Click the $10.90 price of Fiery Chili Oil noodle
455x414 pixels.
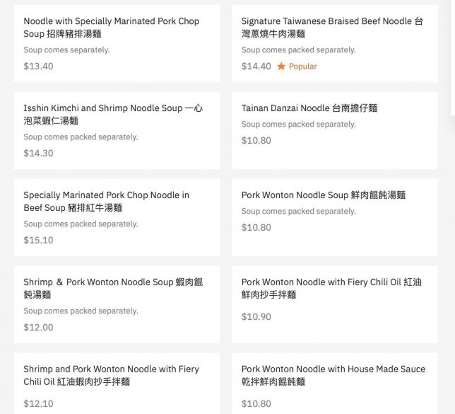(x=256, y=317)
